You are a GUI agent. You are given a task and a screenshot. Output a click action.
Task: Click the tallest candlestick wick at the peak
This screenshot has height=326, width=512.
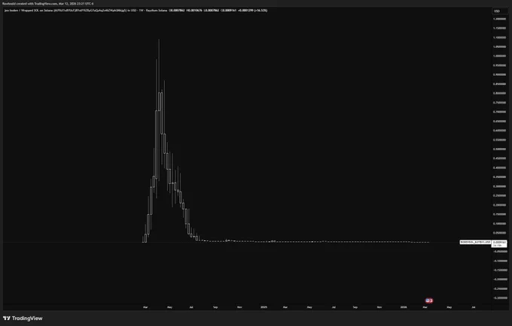(159, 65)
